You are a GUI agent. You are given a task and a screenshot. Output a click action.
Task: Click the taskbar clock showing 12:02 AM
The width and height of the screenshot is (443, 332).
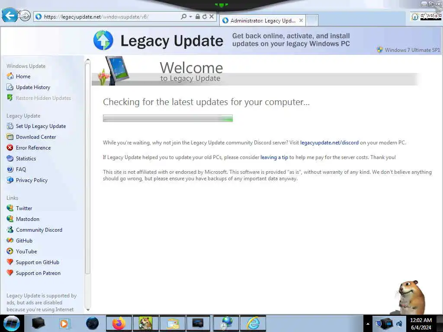point(421,324)
